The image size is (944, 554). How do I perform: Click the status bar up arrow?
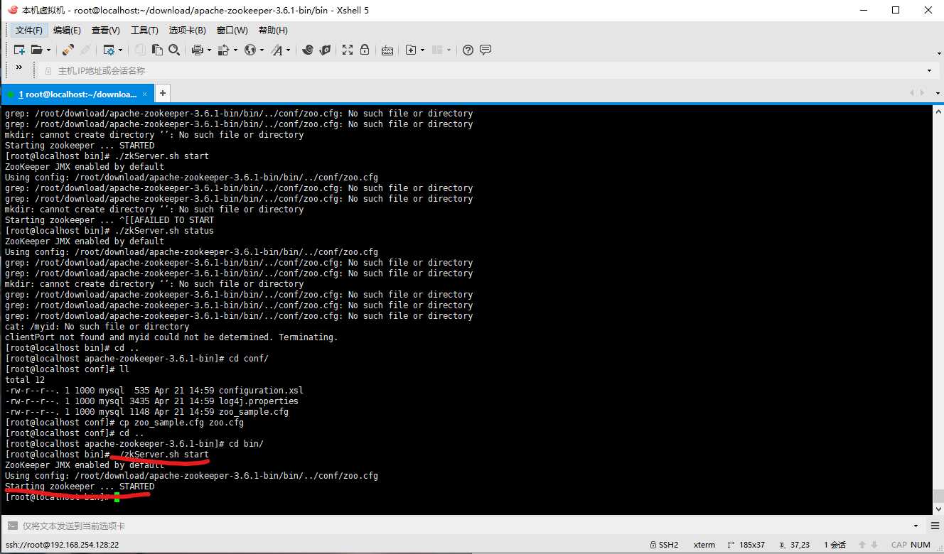863,545
